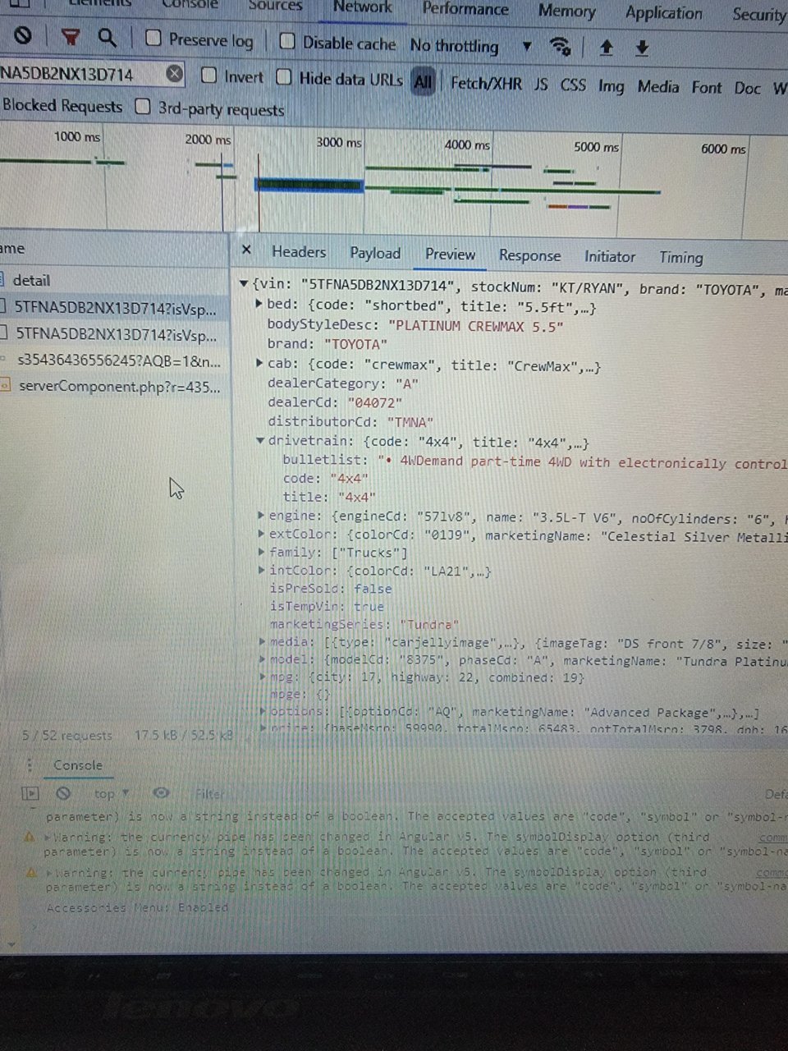Collapse the root vin object in preview
Screen dimensions: 788x1051
244,284
